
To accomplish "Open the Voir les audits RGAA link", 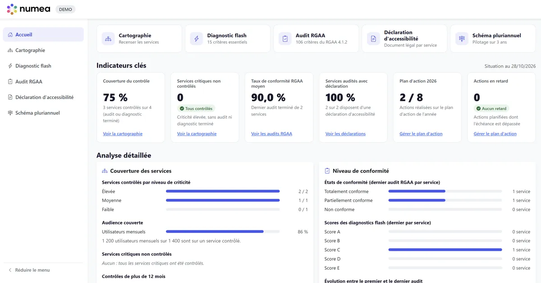I will 271,134.
